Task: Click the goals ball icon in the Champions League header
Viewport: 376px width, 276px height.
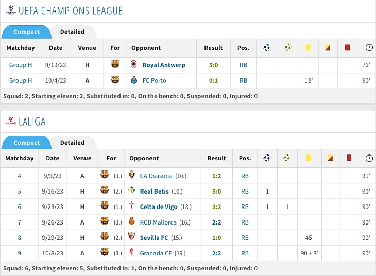Action: tap(267, 48)
